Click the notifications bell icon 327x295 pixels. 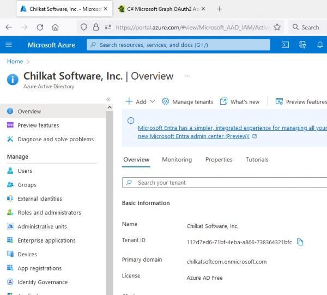click(320, 45)
